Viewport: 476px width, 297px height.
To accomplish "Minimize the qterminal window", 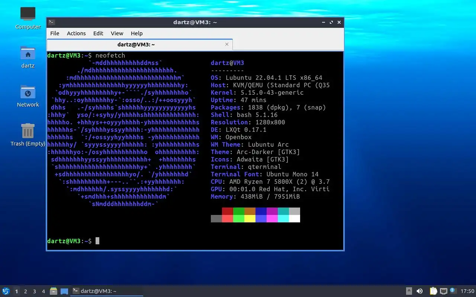I will pyautogui.click(x=324, y=22).
